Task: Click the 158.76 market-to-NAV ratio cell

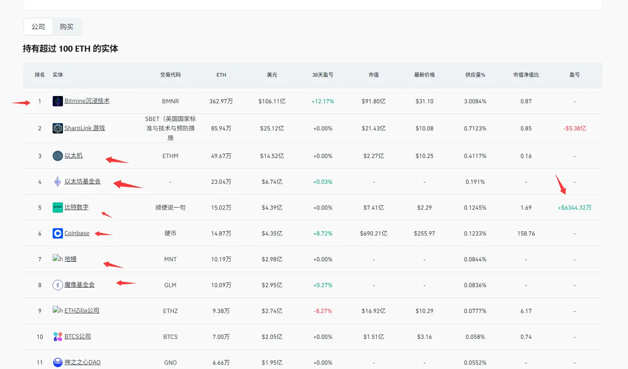Action: 526,233
